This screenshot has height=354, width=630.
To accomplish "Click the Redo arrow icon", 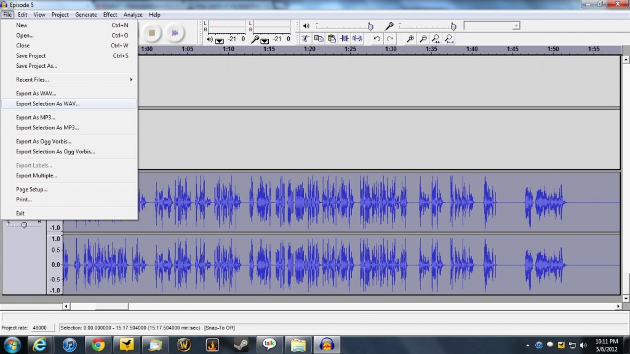I will point(389,39).
